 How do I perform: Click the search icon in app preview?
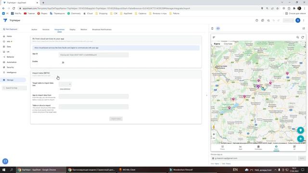[x=297, y=37]
